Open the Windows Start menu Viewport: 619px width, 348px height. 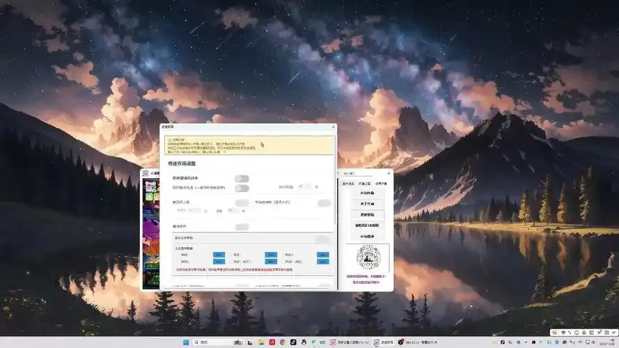pos(186,342)
